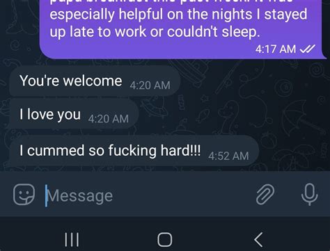Viewport: 330px width, 251px height.
Task: Tap the microphone voice message icon
Action: [x=309, y=194]
